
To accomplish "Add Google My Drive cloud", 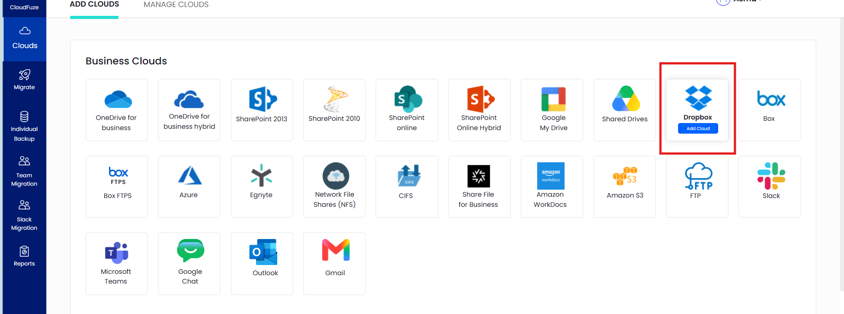I will click(552, 110).
